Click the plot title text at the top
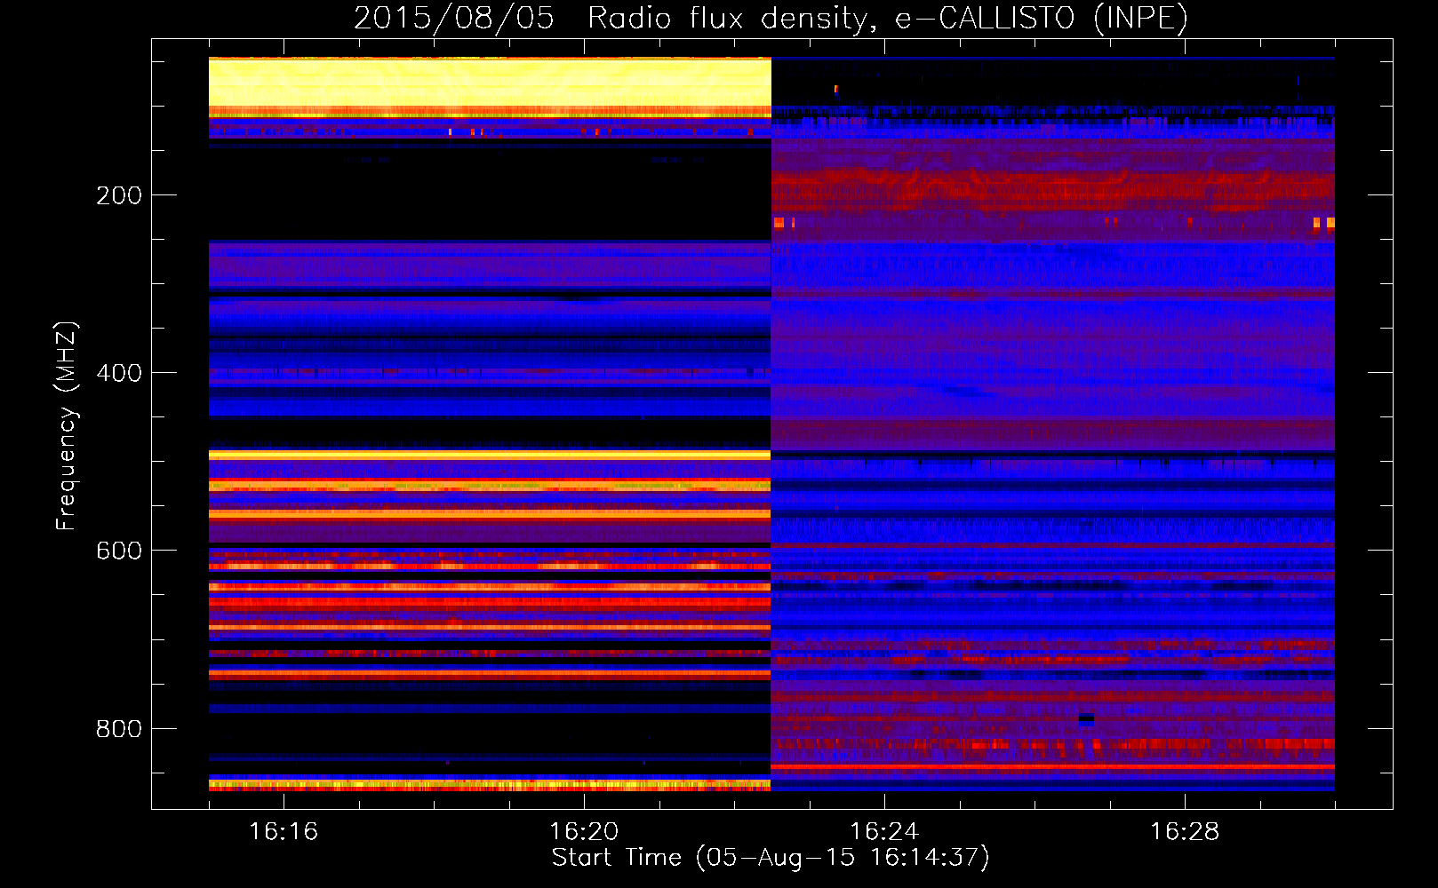 (770, 18)
